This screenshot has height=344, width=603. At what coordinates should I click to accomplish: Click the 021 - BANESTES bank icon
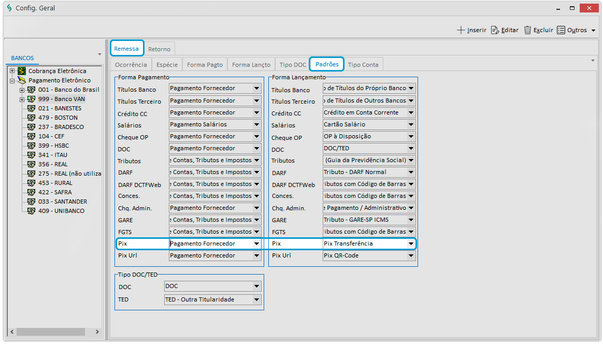(x=32, y=108)
